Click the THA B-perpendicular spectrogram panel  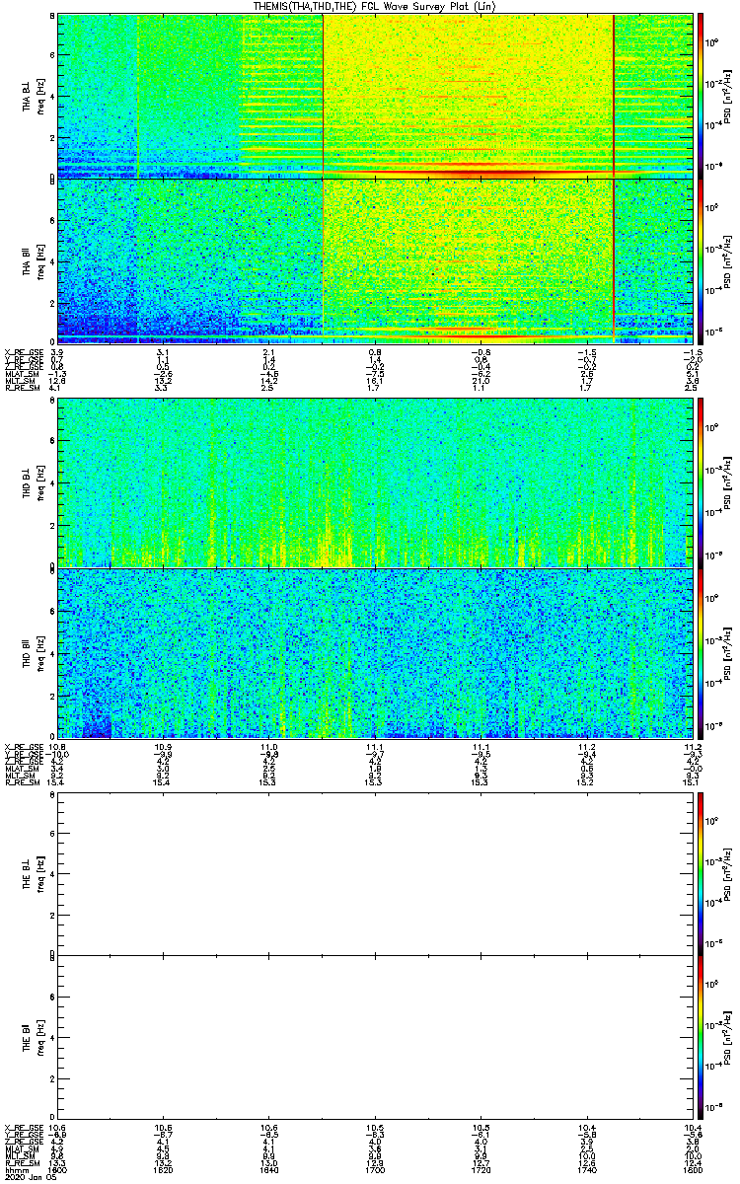[x=375, y=96]
